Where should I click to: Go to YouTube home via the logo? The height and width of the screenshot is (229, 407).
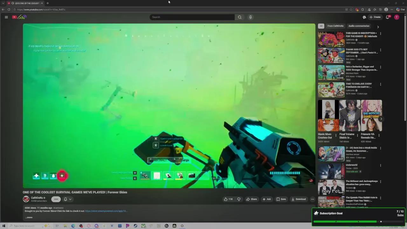point(19,17)
